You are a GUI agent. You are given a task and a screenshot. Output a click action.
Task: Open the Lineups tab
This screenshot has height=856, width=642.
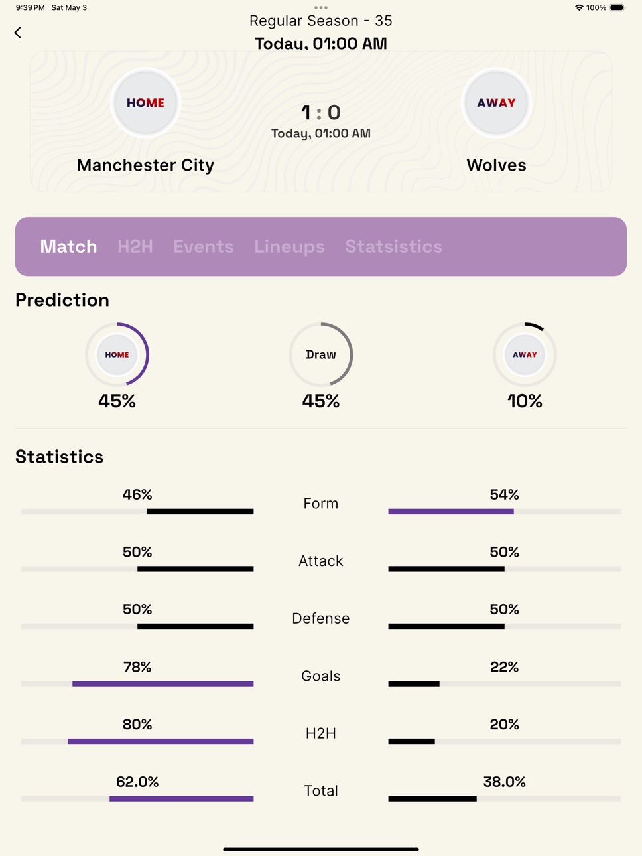click(x=289, y=247)
